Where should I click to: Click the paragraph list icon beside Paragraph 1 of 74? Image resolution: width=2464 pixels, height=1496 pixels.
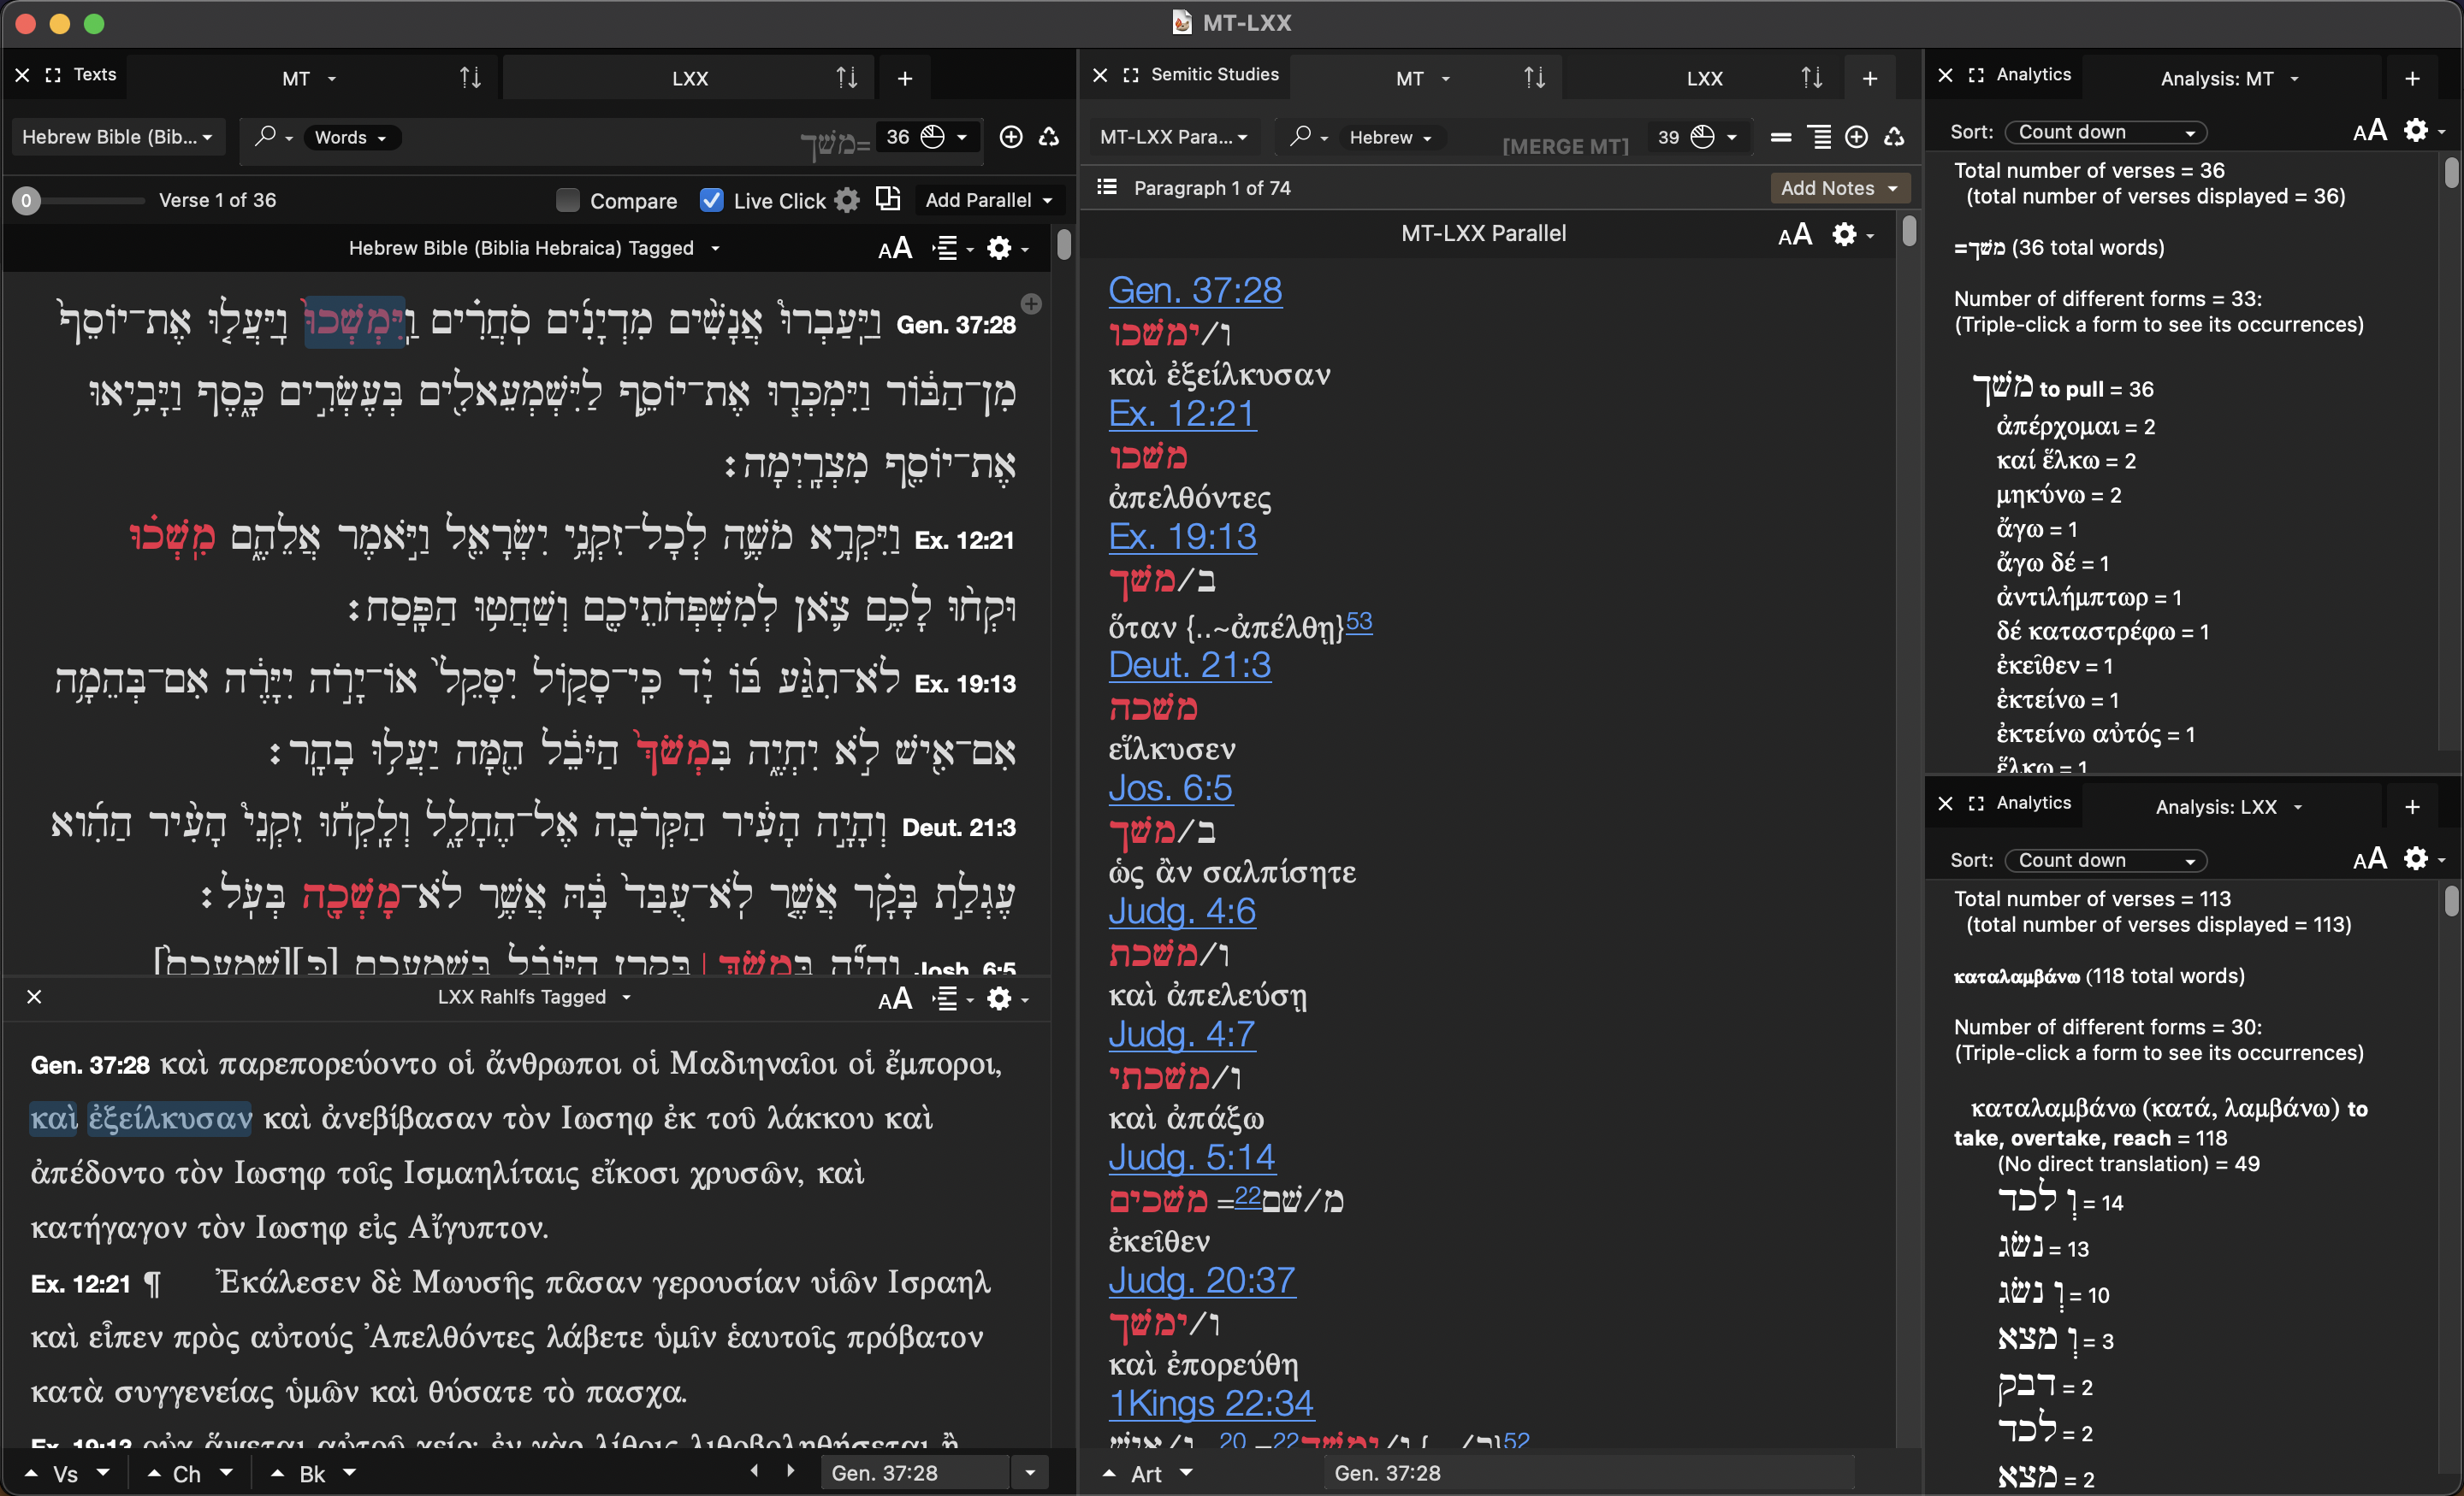1107,188
